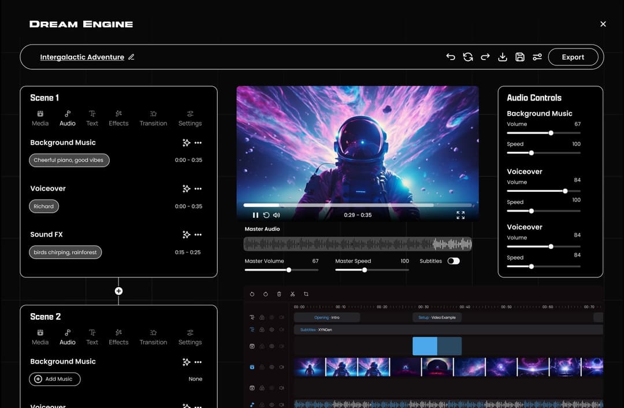Open the more options menu for Voiceover

(x=199, y=188)
